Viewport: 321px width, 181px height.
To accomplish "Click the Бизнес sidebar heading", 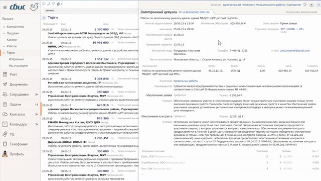I will (8, 19).
